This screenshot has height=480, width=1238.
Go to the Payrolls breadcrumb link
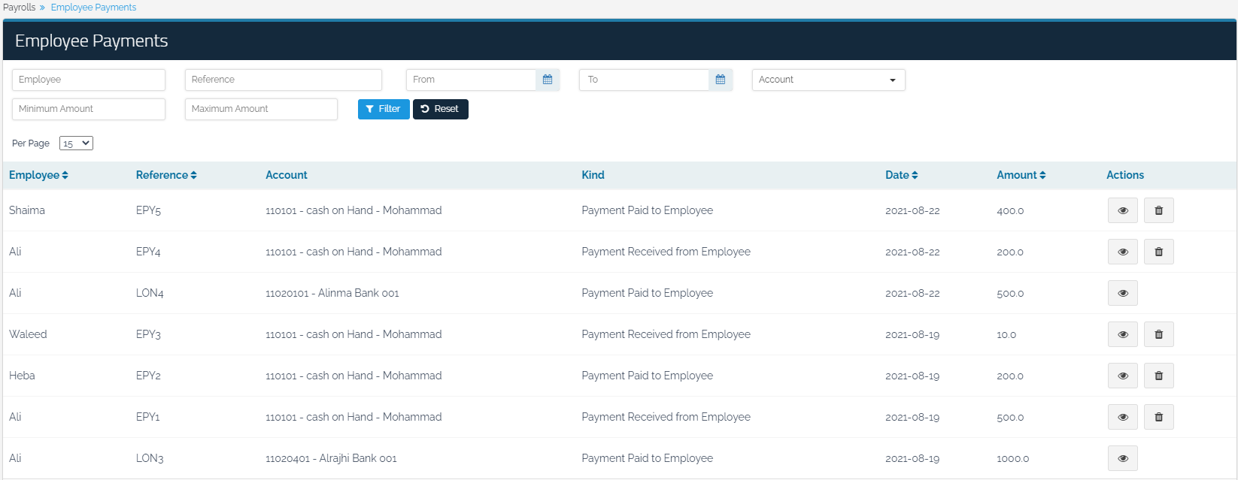[x=20, y=8]
